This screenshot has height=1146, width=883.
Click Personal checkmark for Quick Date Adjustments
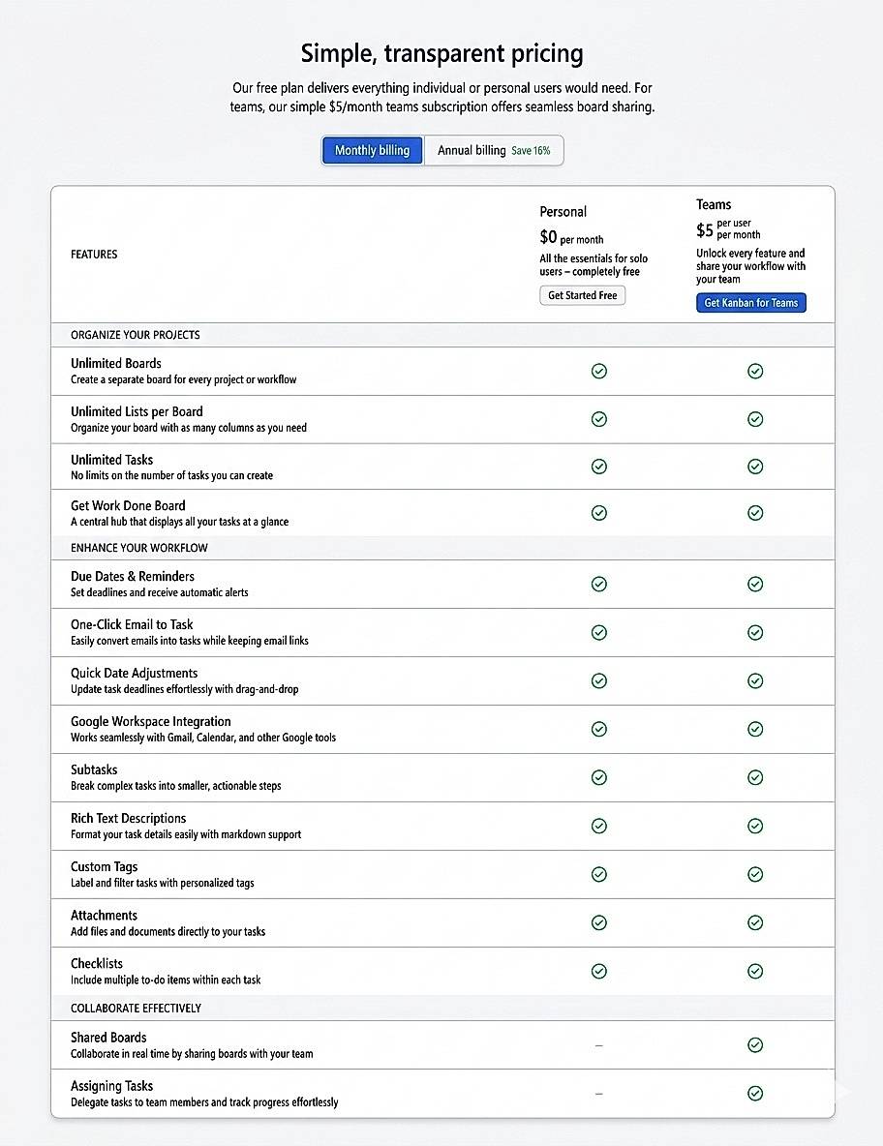tap(598, 680)
